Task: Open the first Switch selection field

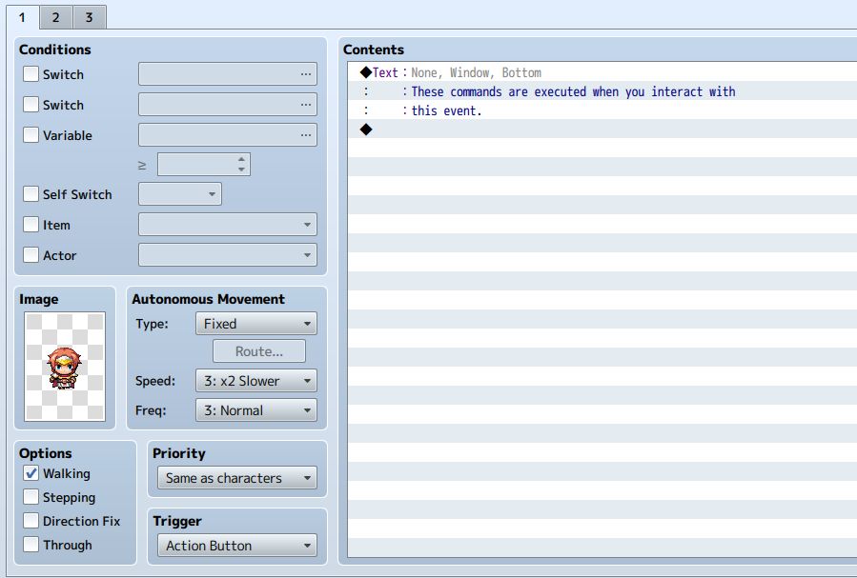Action: coord(228,73)
